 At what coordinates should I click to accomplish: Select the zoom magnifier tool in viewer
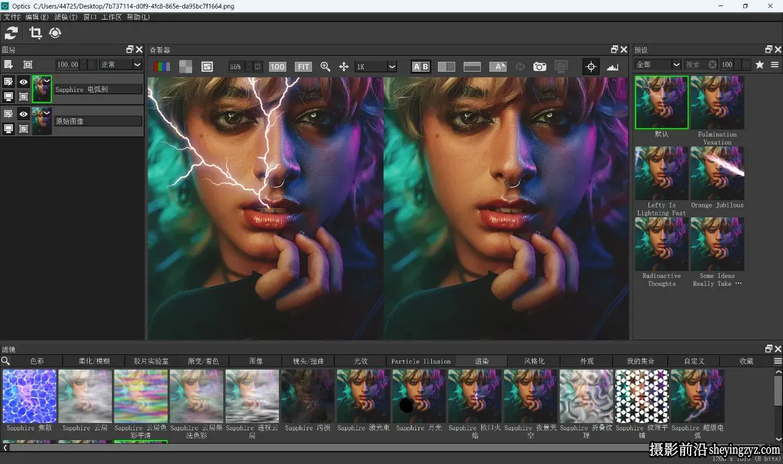325,67
